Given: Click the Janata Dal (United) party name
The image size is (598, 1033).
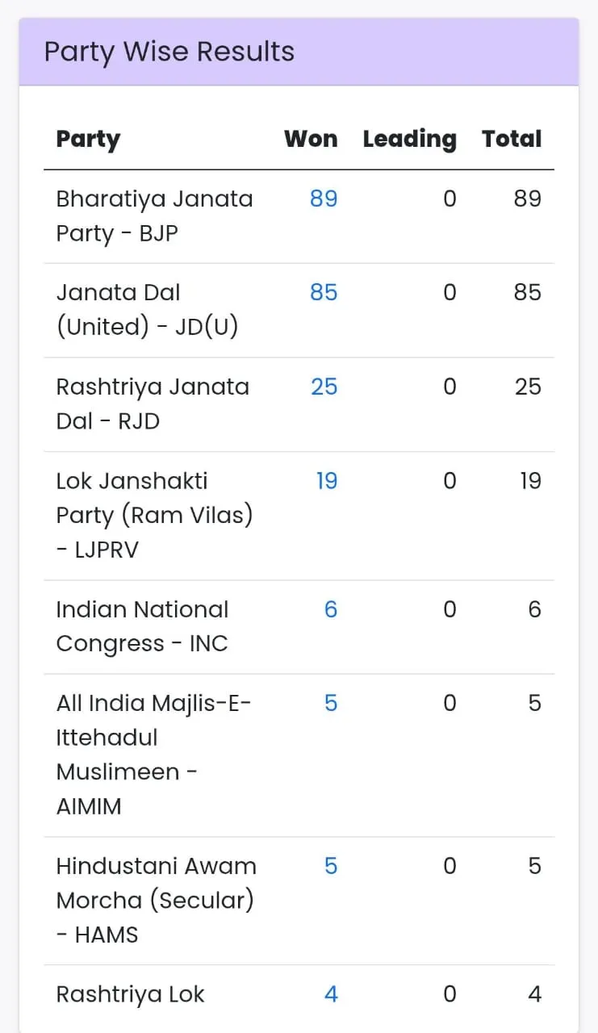Looking at the screenshot, I should (147, 309).
